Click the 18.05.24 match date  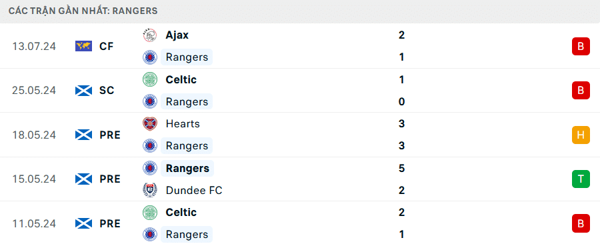click(x=34, y=135)
